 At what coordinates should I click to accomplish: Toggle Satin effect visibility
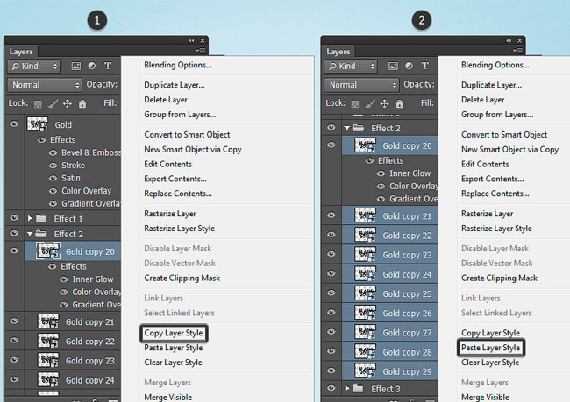tap(53, 178)
